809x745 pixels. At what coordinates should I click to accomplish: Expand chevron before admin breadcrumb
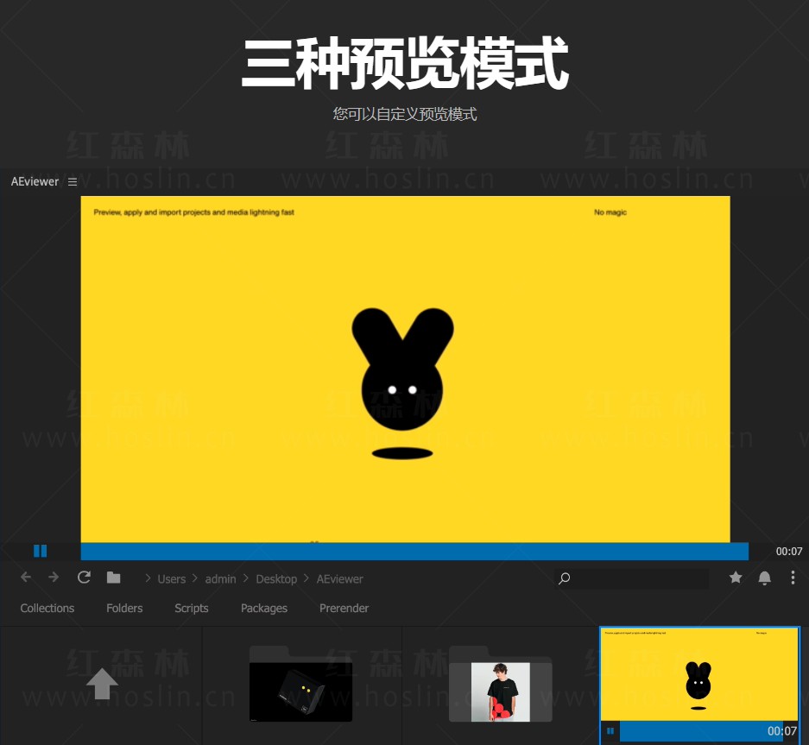(x=195, y=578)
